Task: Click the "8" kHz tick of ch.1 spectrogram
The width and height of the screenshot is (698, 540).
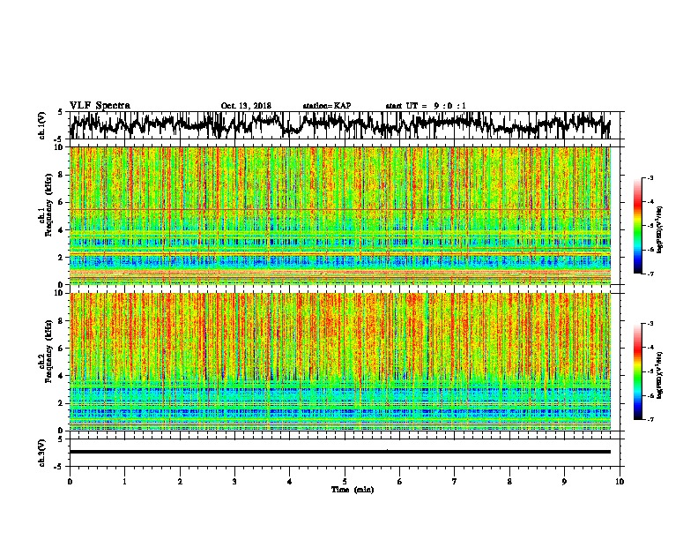Action: [62, 175]
